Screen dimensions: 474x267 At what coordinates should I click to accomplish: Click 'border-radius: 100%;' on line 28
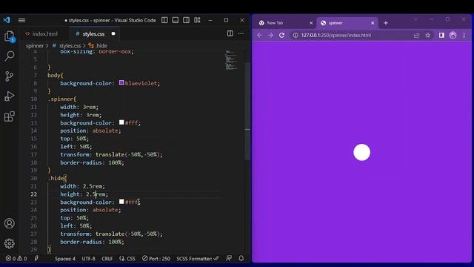(x=92, y=242)
